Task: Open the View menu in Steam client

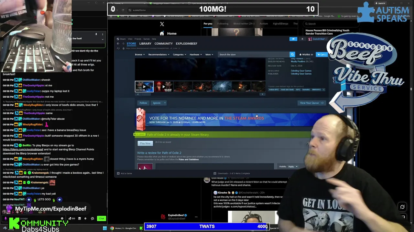Action: [130, 39]
